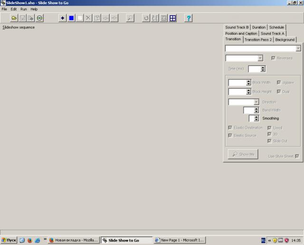The width and height of the screenshot is (304, 245).
Task: Click the green circular run icon
Action: click(39, 18)
